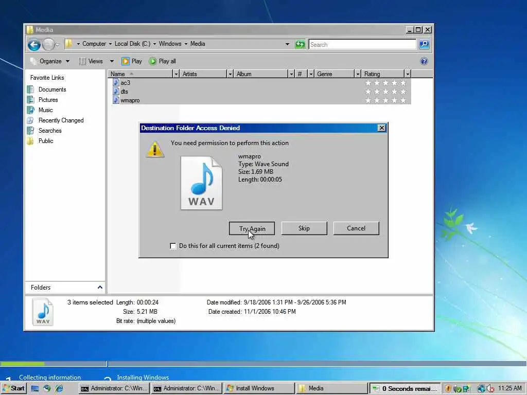This screenshot has height=395, width=527.
Task: Click the Search input field
Action: click(x=362, y=44)
